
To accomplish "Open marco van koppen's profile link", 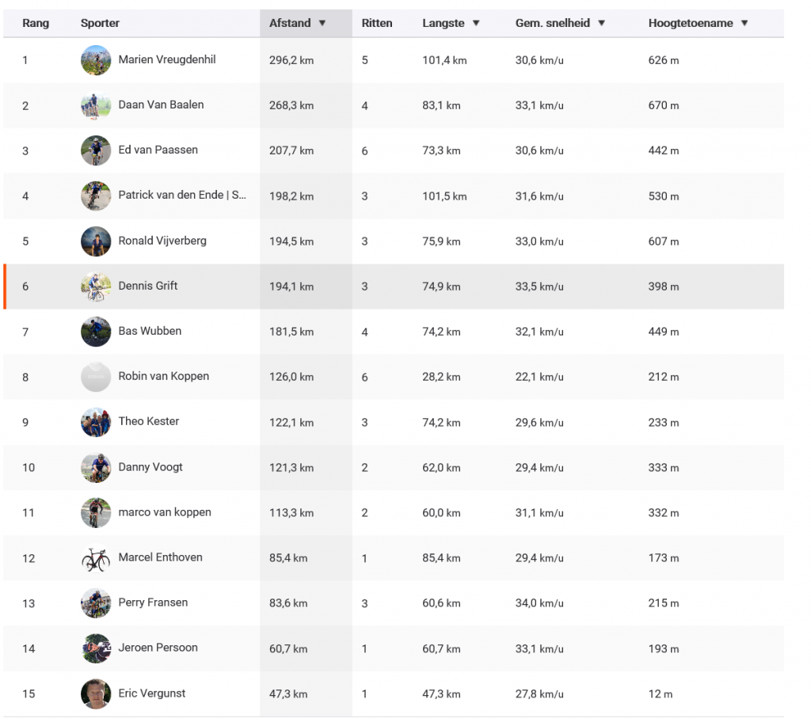I will pyautogui.click(x=165, y=512).
